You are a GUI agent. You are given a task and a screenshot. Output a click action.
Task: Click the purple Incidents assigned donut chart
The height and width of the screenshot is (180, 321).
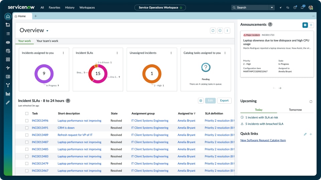point(44,73)
